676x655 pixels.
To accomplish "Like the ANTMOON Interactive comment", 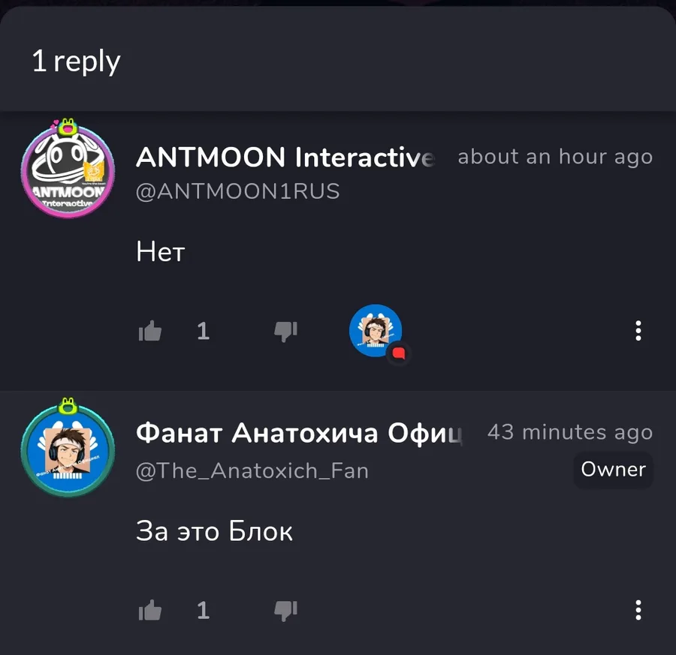I will [x=150, y=331].
